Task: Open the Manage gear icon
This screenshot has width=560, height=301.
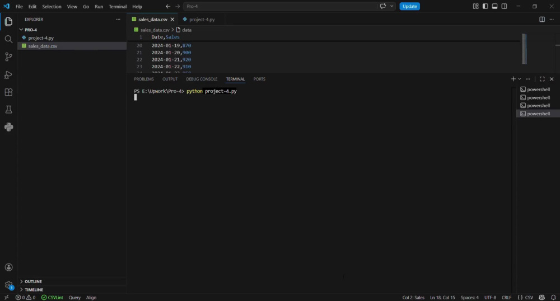Action: pyautogui.click(x=8, y=285)
